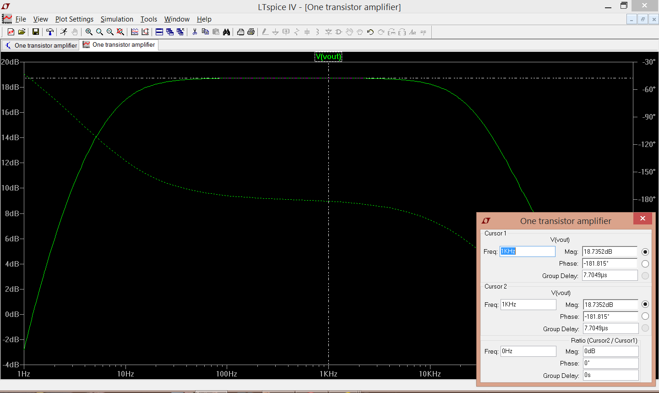
Task: Click the V(vout) trace label
Action: coord(328,56)
